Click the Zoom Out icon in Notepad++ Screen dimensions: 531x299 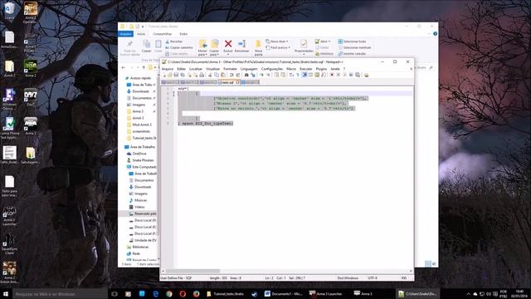coord(268,75)
